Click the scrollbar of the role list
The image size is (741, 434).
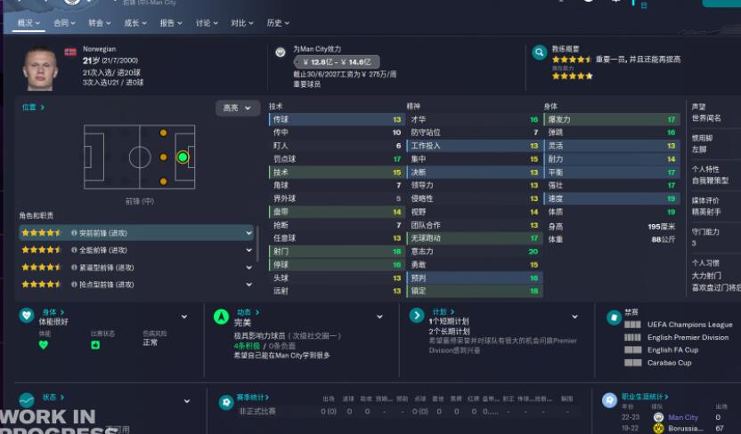point(257,244)
